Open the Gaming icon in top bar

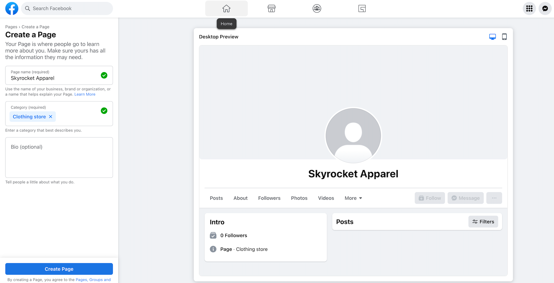pos(362,8)
